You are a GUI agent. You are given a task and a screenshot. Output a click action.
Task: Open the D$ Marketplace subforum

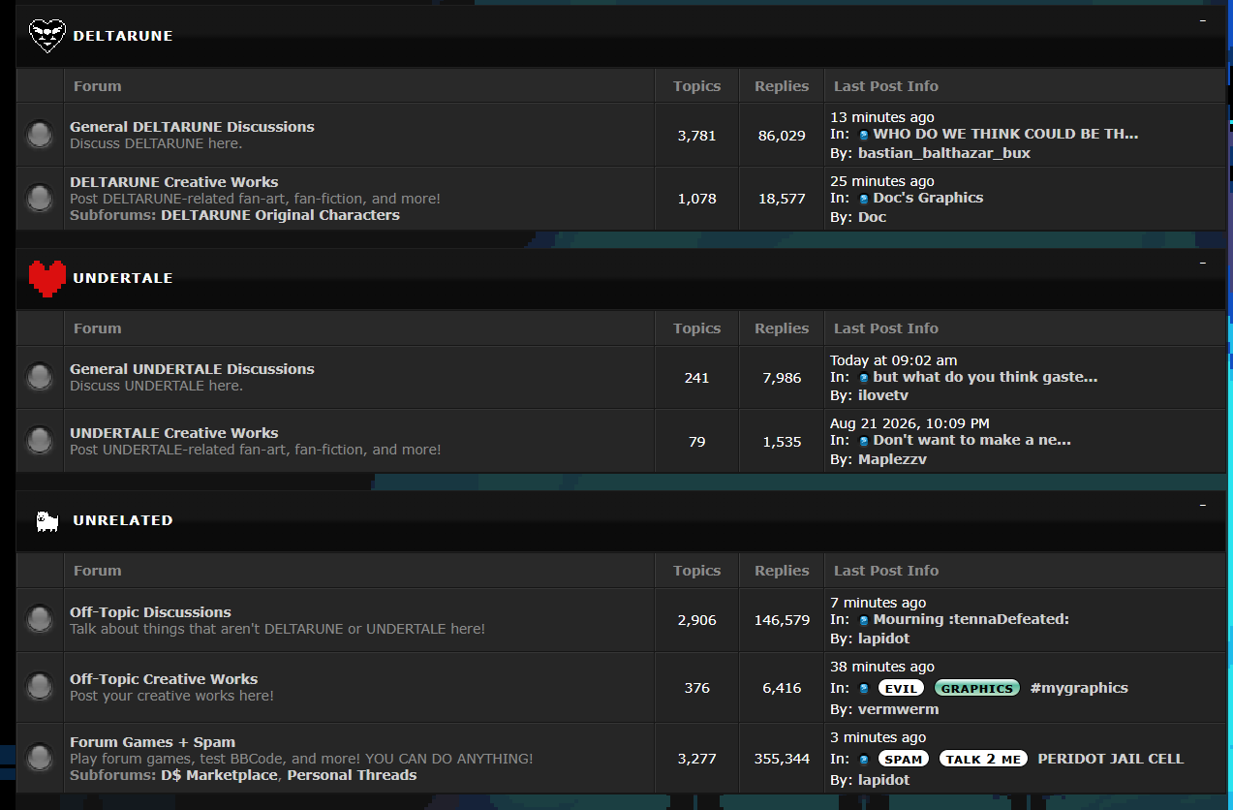pos(220,775)
